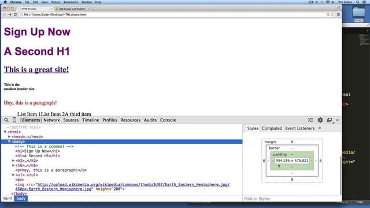Select the h1 A Second H1 node

point(38,156)
